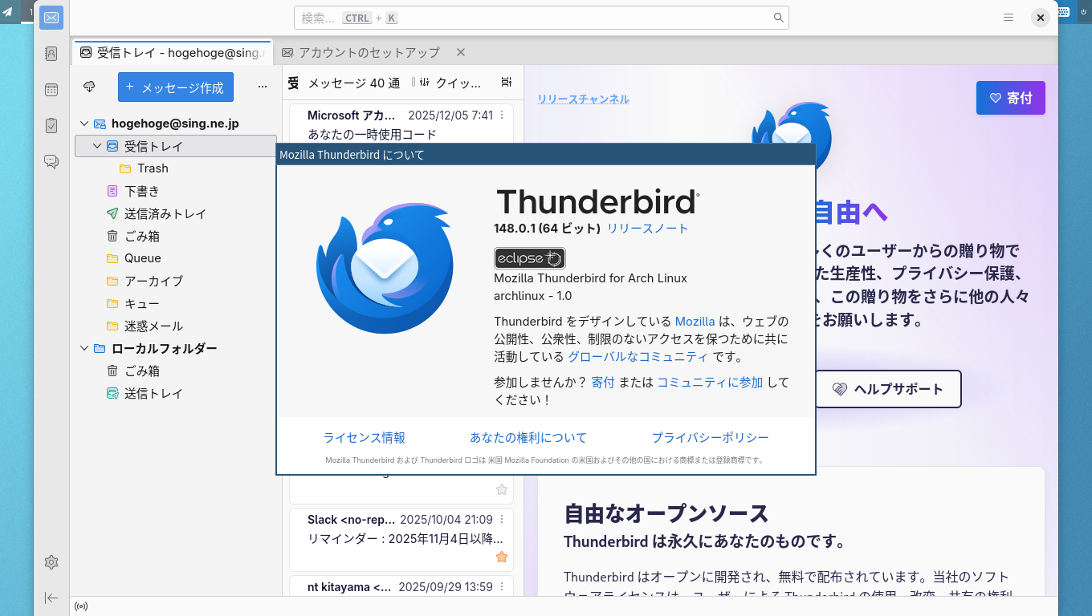Switch to the Calendar space
The image size is (1092, 616).
click(51, 90)
